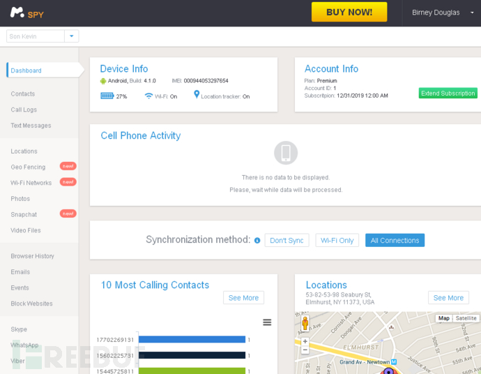Open Browser History in the sidebar
Viewport: 481px width, 374px height.
[32, 256]
